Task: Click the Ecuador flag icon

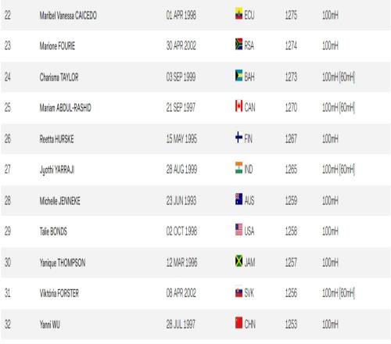Action: tap(239, 13)
